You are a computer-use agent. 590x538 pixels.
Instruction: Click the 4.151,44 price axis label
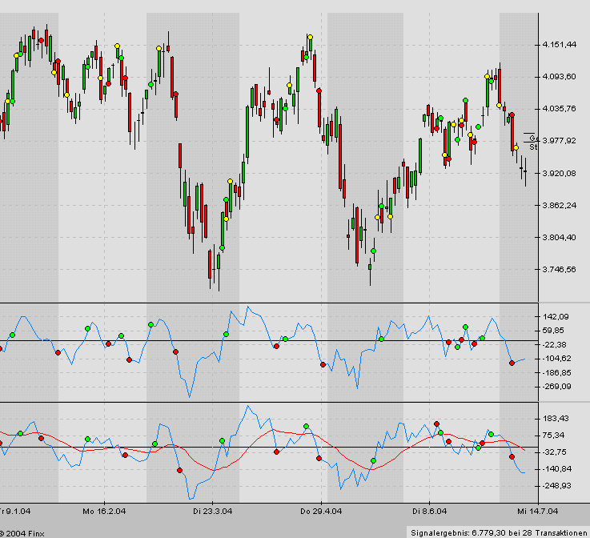(560, 45)
